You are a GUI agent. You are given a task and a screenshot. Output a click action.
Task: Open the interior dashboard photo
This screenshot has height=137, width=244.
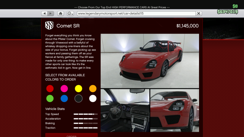(x=125, y=110)
